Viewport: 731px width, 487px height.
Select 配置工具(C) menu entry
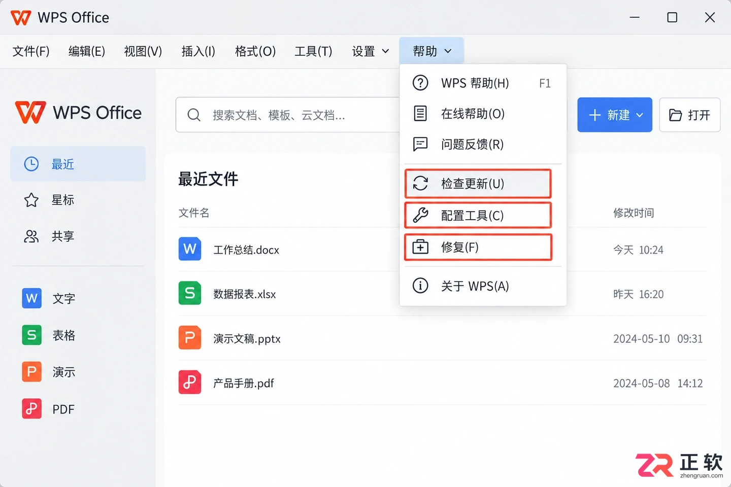(478, 216)
